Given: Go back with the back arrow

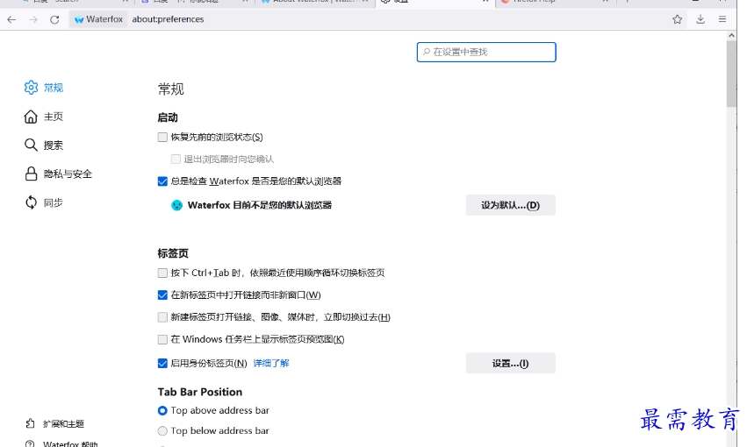Looking at the screenshot, I should (11, 19).
